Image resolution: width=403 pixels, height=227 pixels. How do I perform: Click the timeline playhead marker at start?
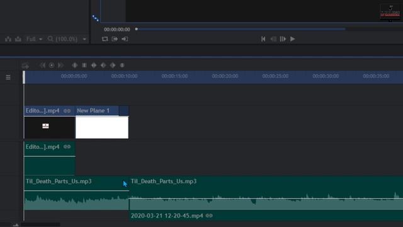24,77
